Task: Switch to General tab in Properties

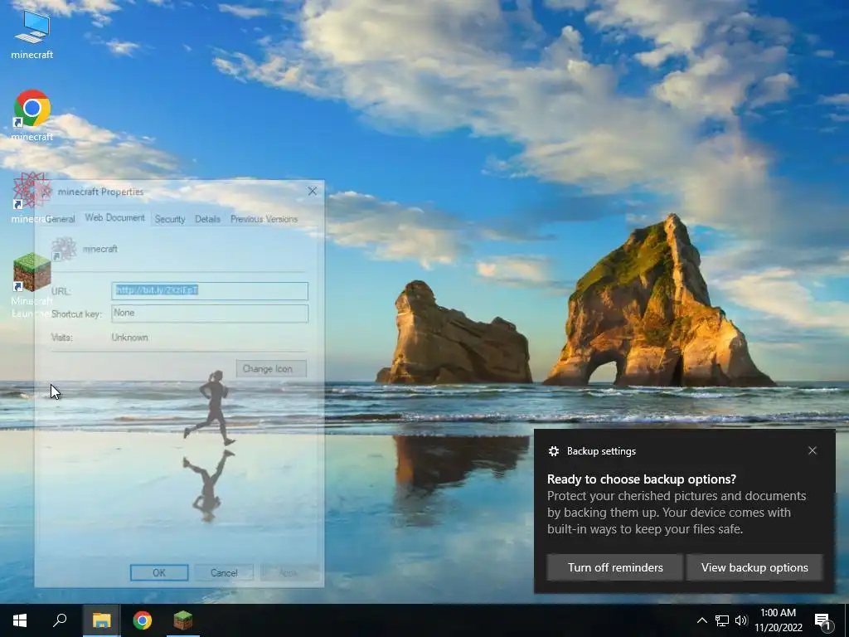Action: click(x=60, y=219)
